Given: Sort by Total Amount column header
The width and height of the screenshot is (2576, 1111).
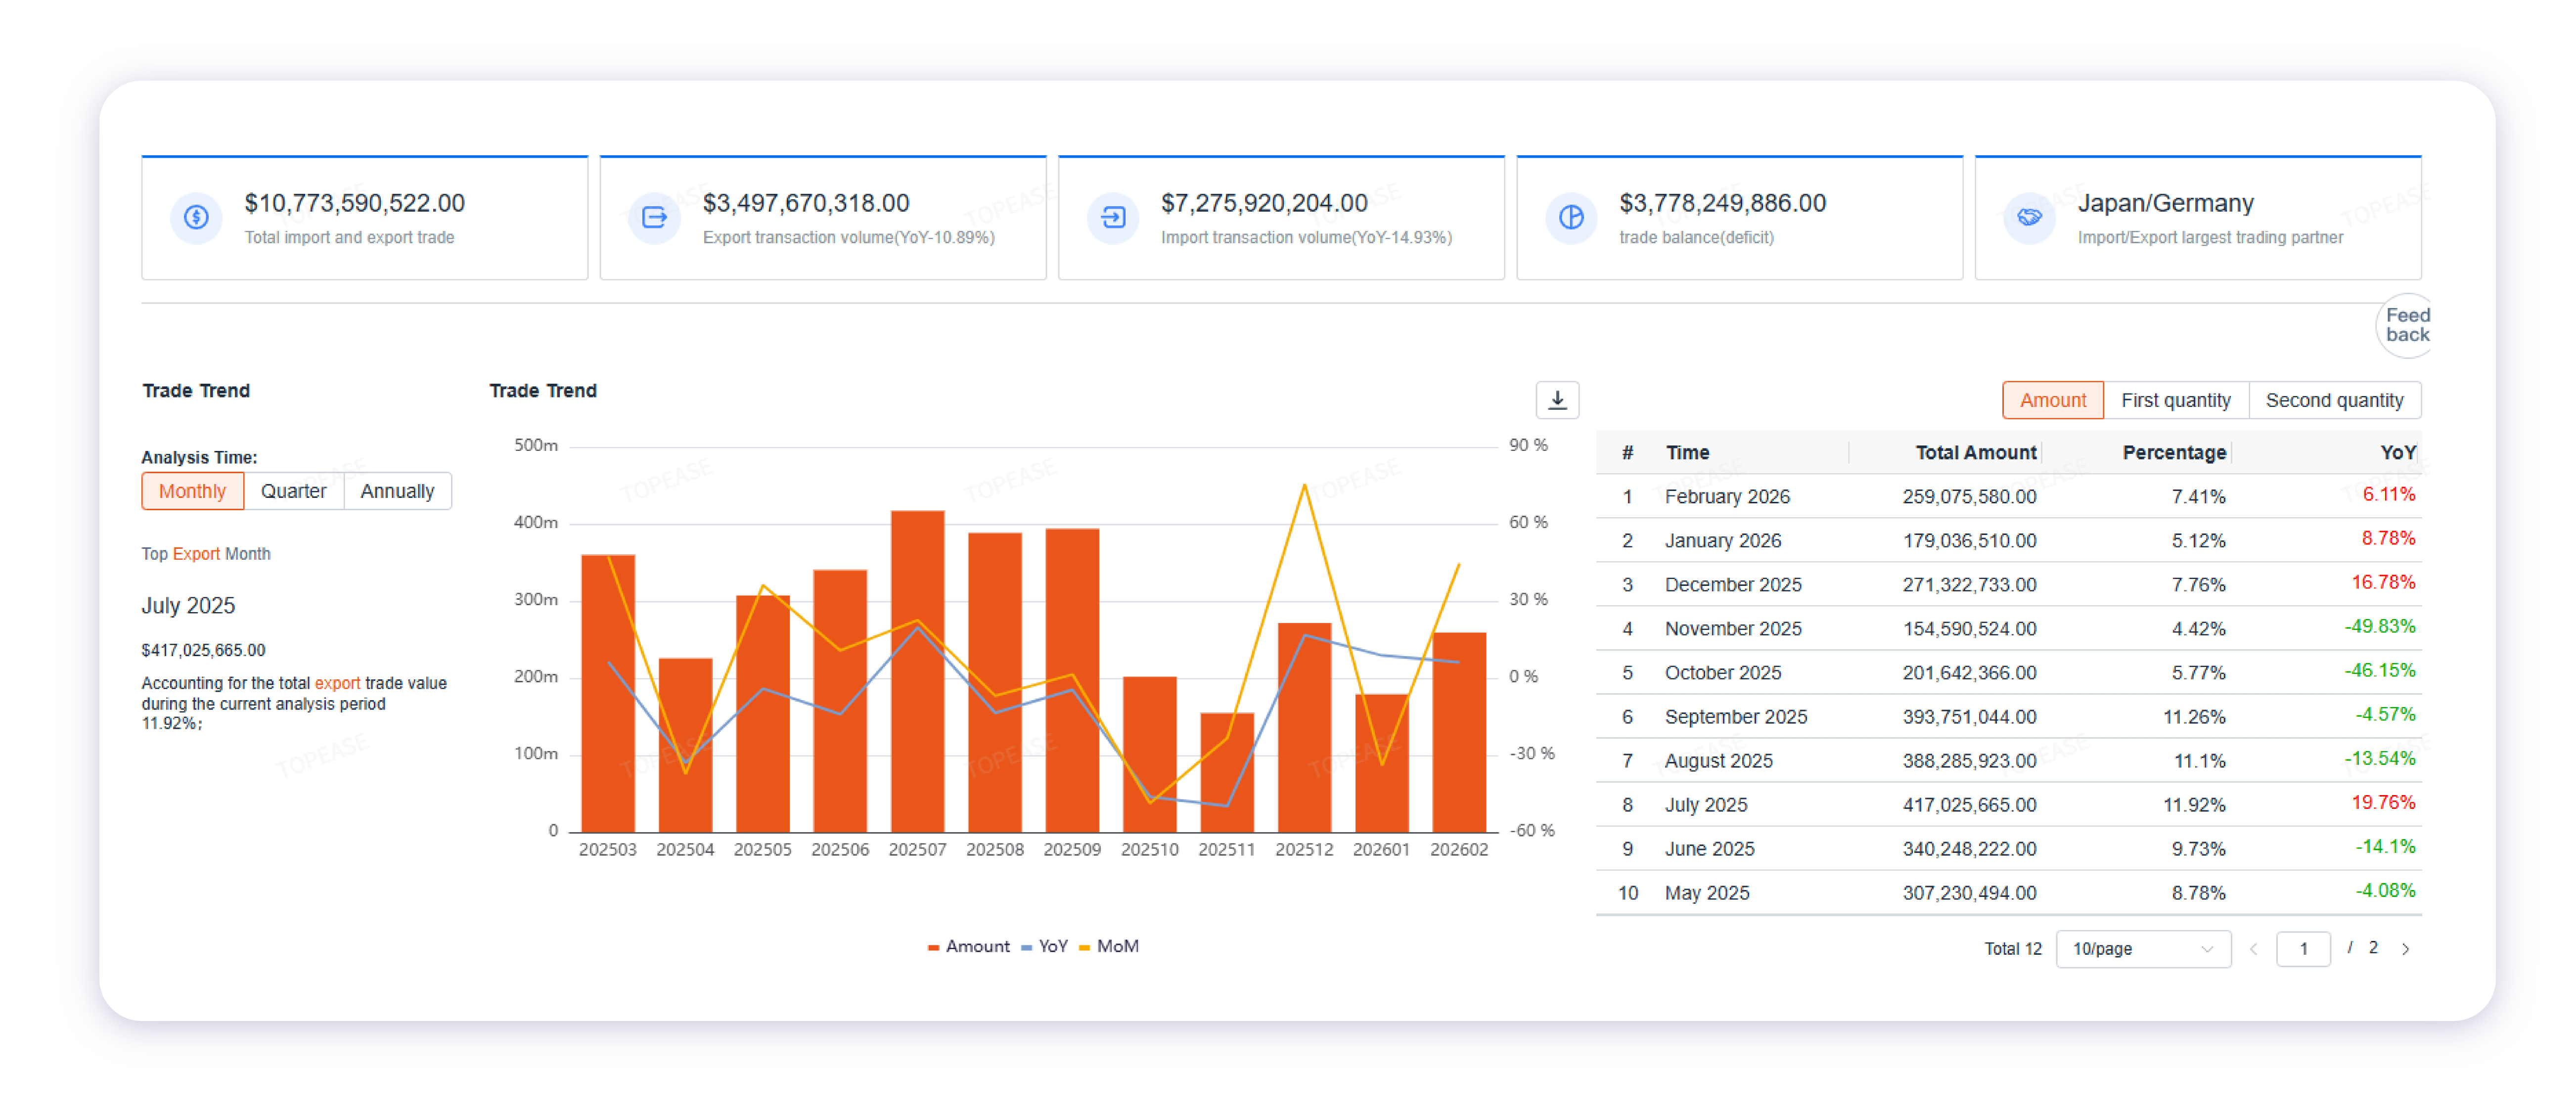Looking at the screenshot, I should click(x=1975, y=453).
